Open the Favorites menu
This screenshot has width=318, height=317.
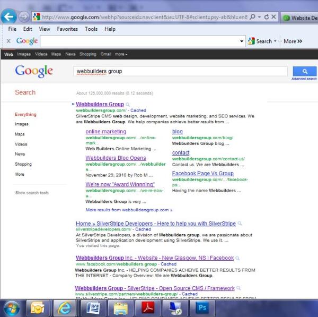(67, 29)
